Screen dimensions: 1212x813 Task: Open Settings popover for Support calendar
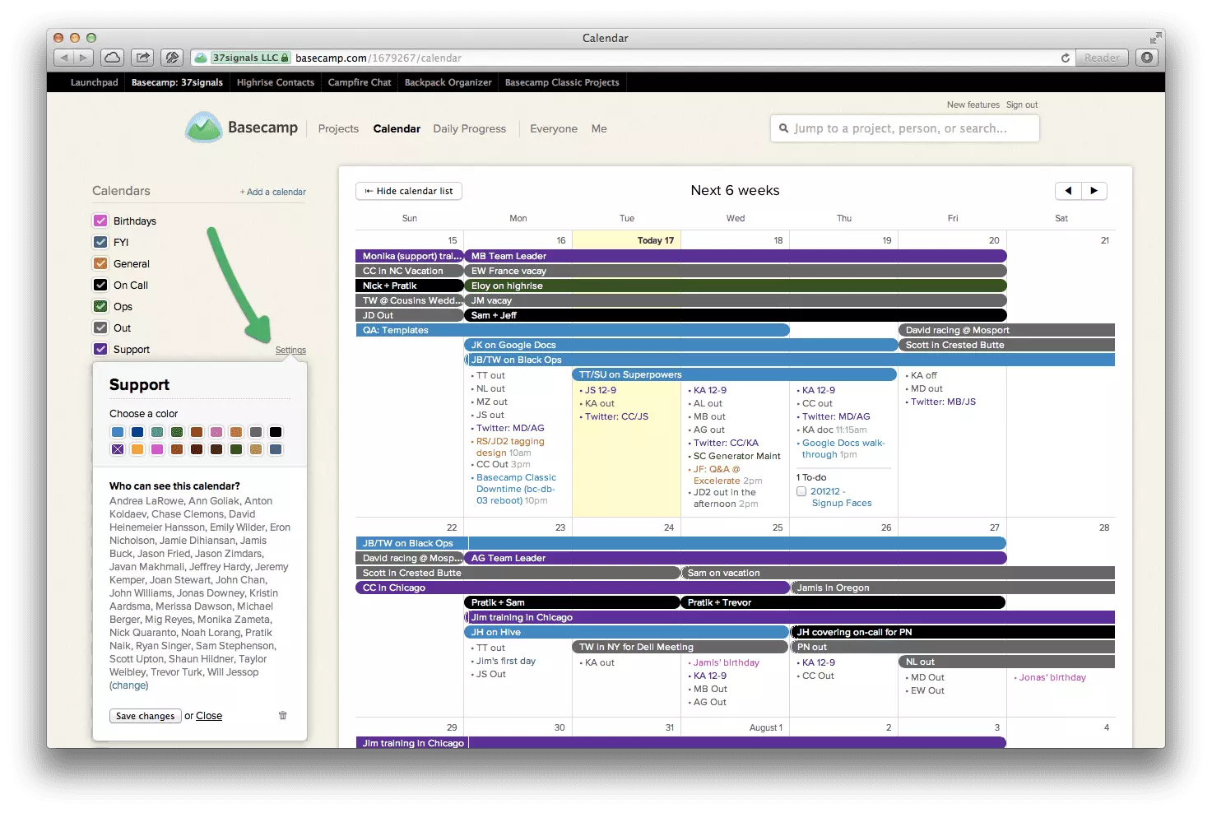coord(290,350)
